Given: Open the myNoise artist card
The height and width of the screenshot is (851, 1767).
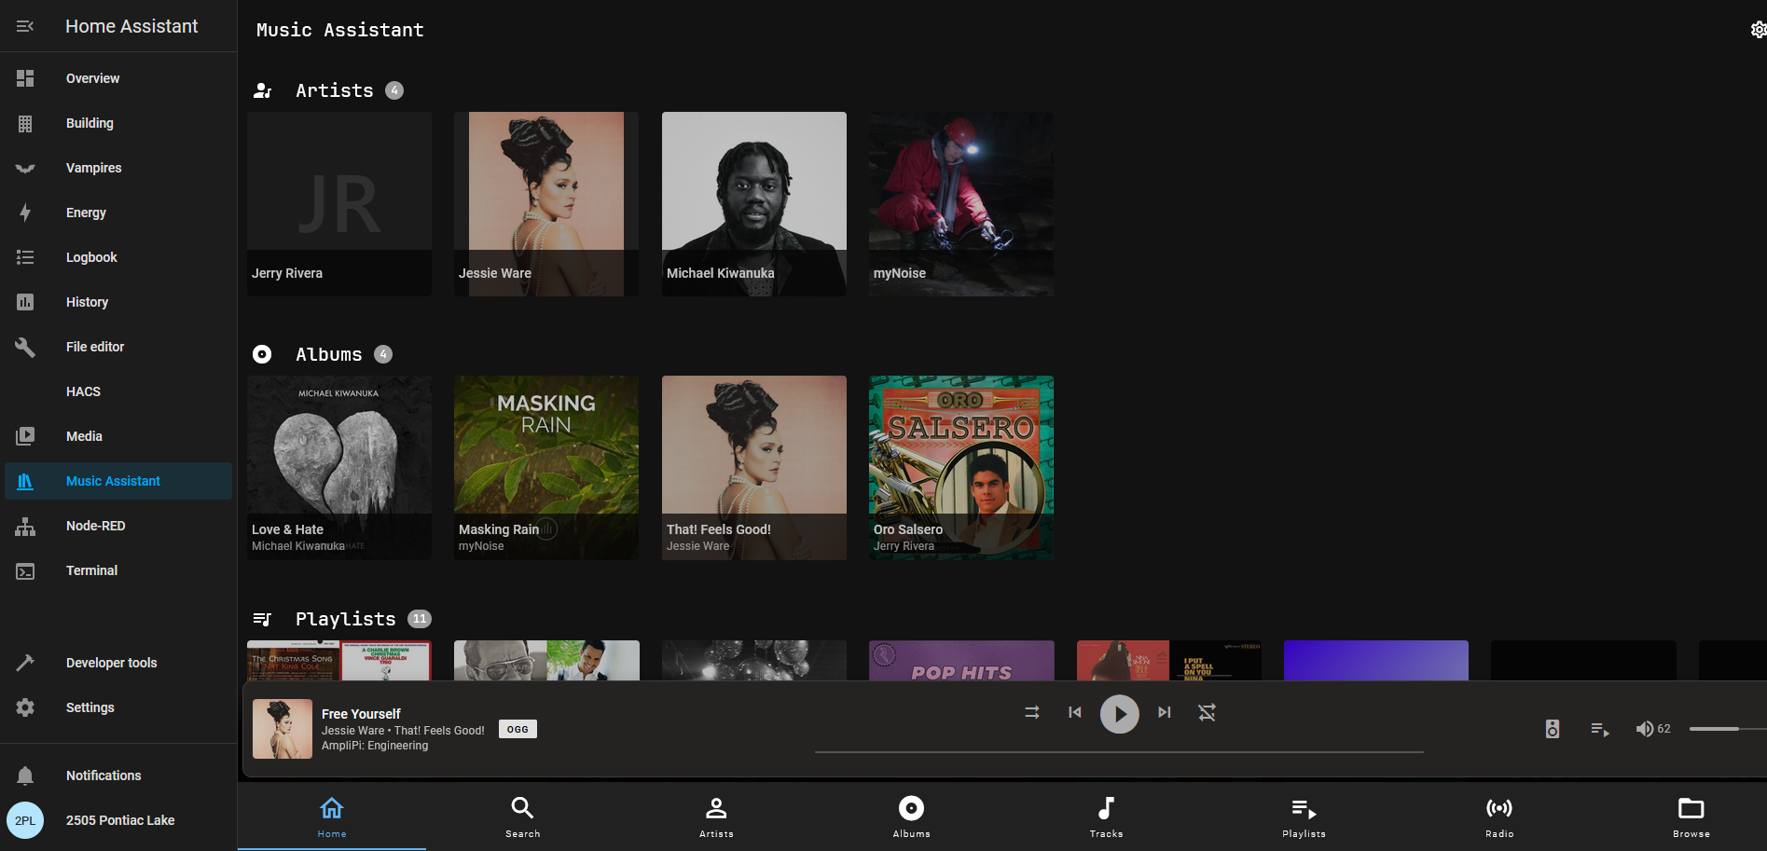Looking at the screenshot, I should [961, 204].
